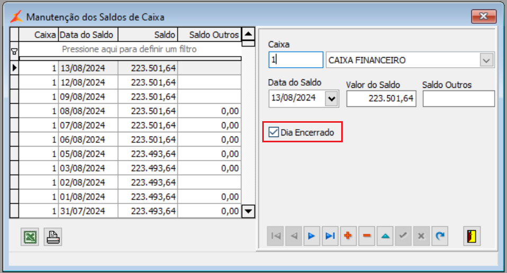The height and width of the screenshot is (273, 507).
Task: Click the exit door icon
Action: click(472, 236)
